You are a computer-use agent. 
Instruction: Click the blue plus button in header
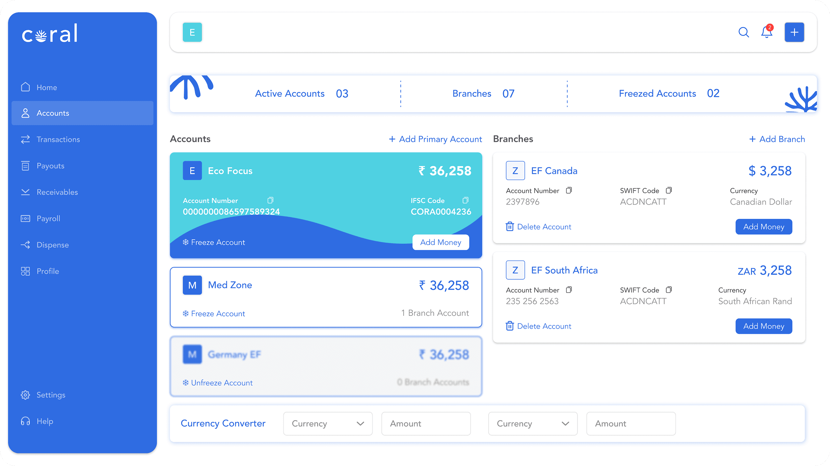tap(794, 32)
